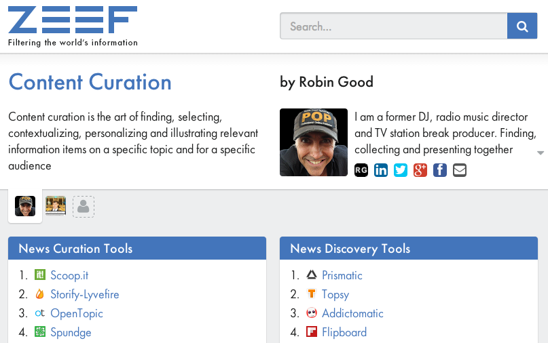Expand Robin Good's bio description arrow
This screenshot has width=548, height=343.
click(x=541, y=153)
